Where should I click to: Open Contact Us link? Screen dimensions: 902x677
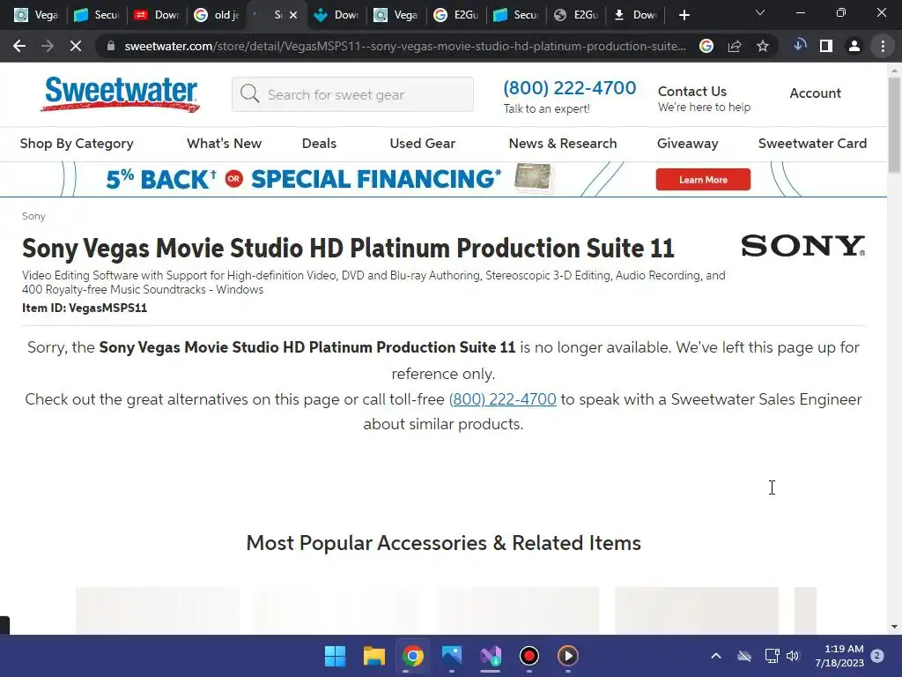[x=692, y=92]
